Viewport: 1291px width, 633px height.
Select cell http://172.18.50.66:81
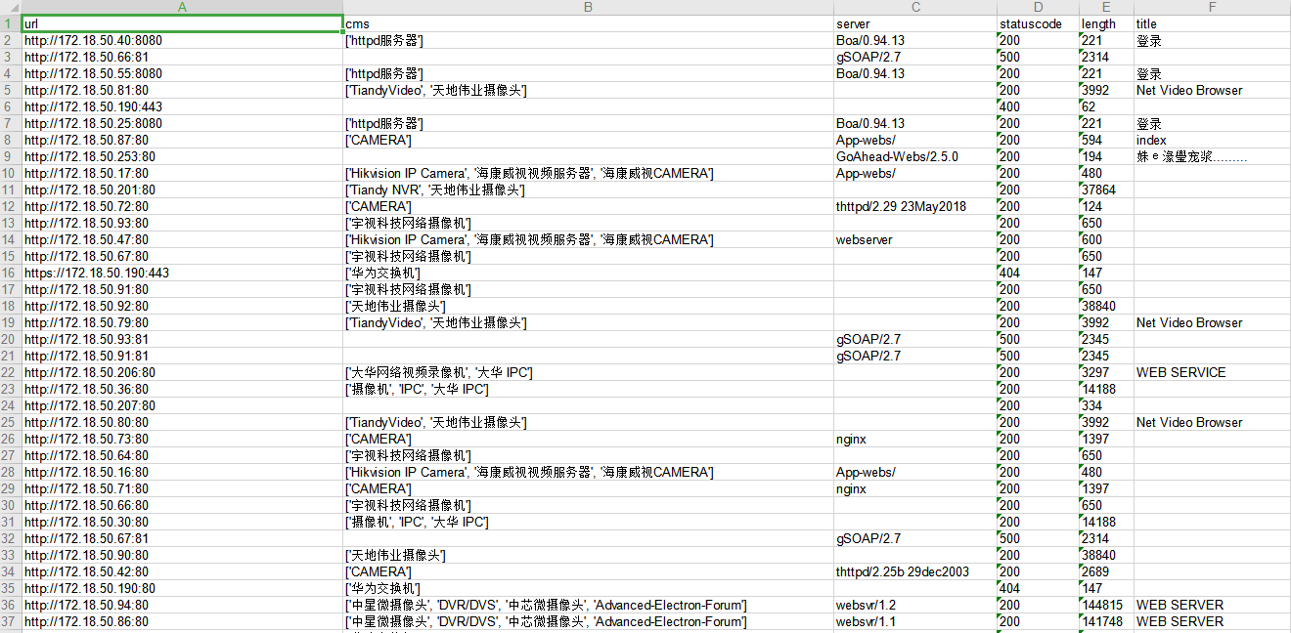(x=182, y=57)
